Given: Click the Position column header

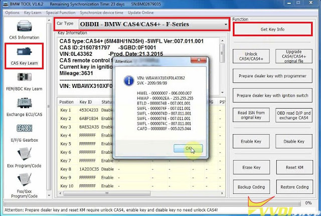Looking at the screenshot, I should (x=67, y=102).
